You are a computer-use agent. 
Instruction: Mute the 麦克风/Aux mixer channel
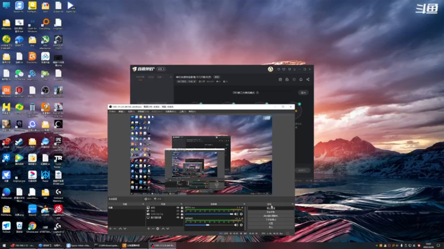236,214
